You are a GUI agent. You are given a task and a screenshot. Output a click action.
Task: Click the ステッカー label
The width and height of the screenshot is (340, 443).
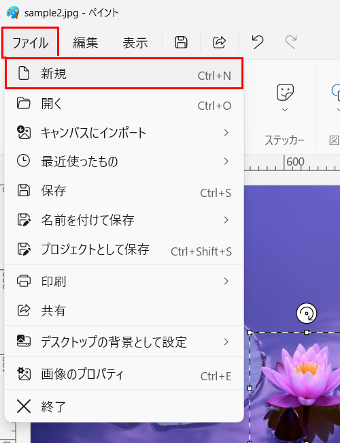pyautogui.click(x=284, y=140)
